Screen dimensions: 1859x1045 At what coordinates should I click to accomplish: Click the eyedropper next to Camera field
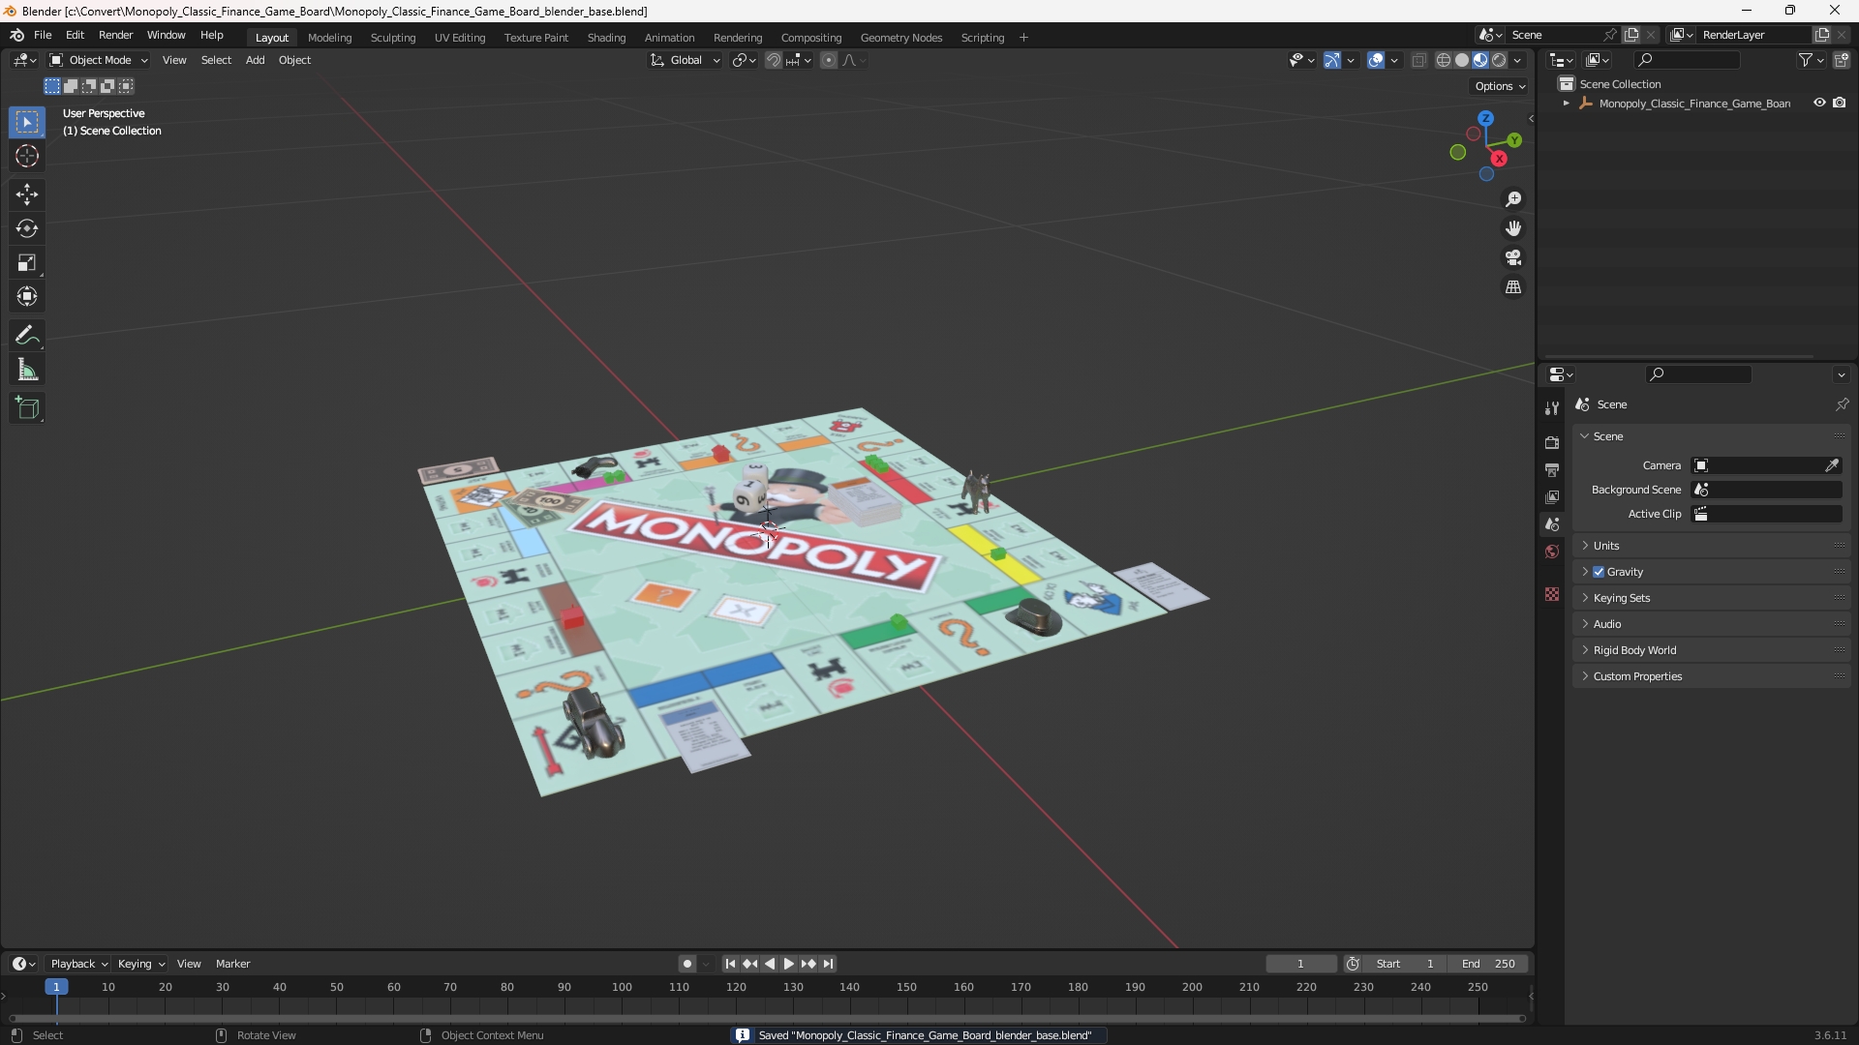pyautogui.click(x=1832, y=465)
